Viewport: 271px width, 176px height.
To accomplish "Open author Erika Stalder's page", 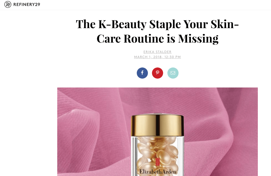I will pos(158,52).
